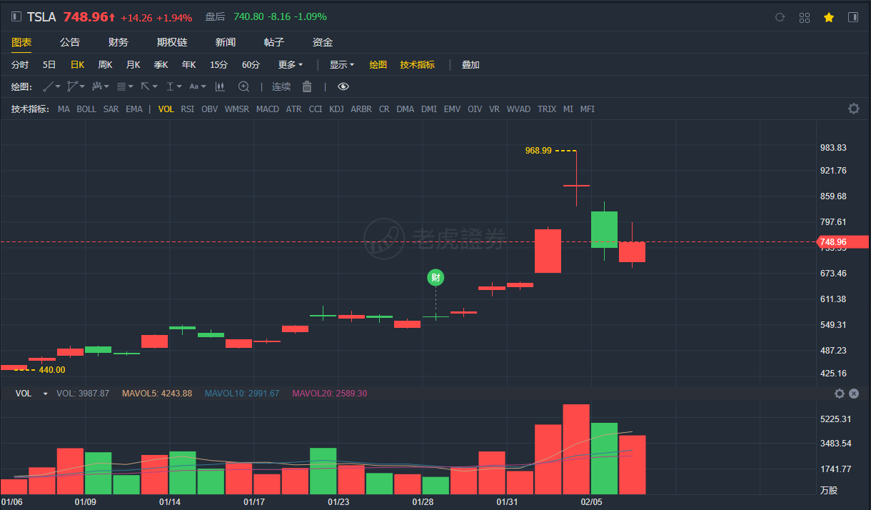Click the zoom-in magnifier icon
Screen dimensions: 871x510
pos(243,86)
